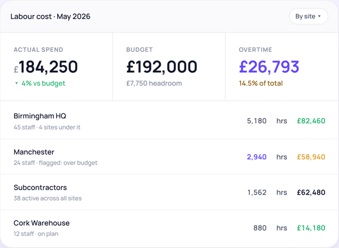
Task: Click the OVERTIME label
Action: (255, 49)
